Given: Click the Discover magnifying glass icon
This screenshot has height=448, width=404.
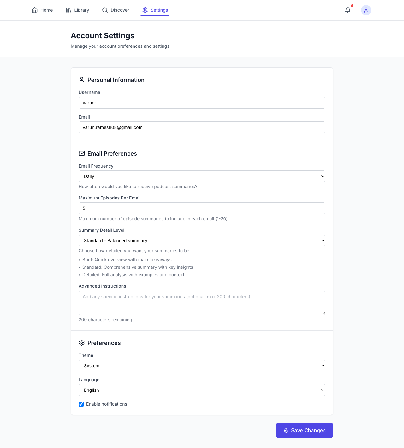Looking at the screenshot, I should 104,10.
